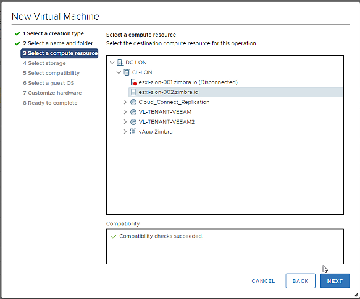Expand the vApp-Zimbra node
Image resolution: width=360 pixels, height=299 pixels.
point(125,132)
